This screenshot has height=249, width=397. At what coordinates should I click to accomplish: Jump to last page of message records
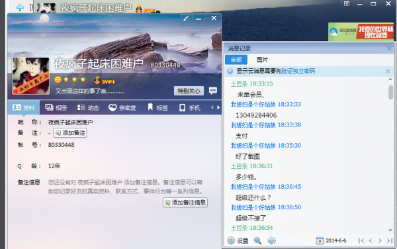pos(390,240)
